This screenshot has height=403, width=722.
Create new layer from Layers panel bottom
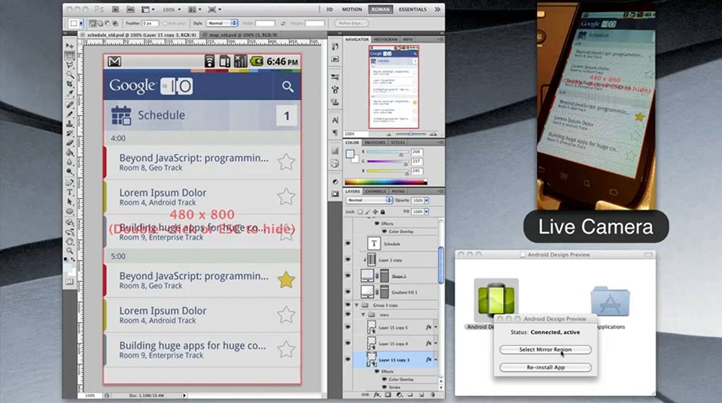(x=421, y=394)
